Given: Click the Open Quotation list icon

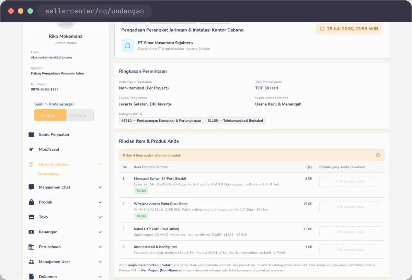Looking at the screenshot, I should 32,164.
